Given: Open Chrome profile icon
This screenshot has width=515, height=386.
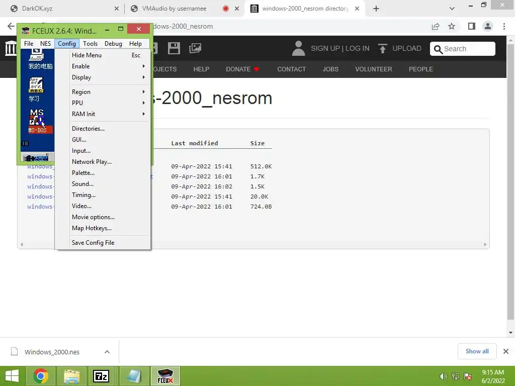Looking at the screenshot, I should [488, 26].
